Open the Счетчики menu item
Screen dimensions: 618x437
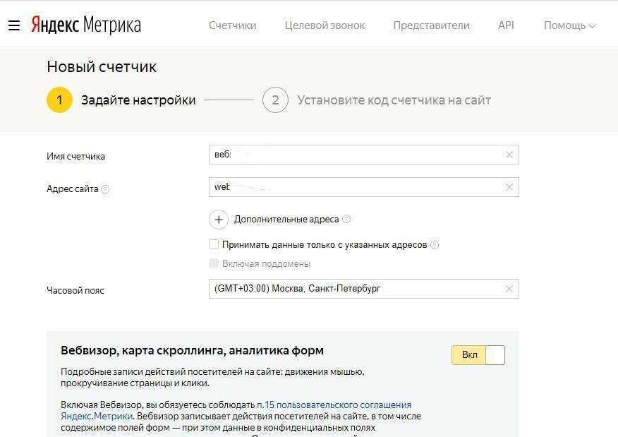click(232, 25)
